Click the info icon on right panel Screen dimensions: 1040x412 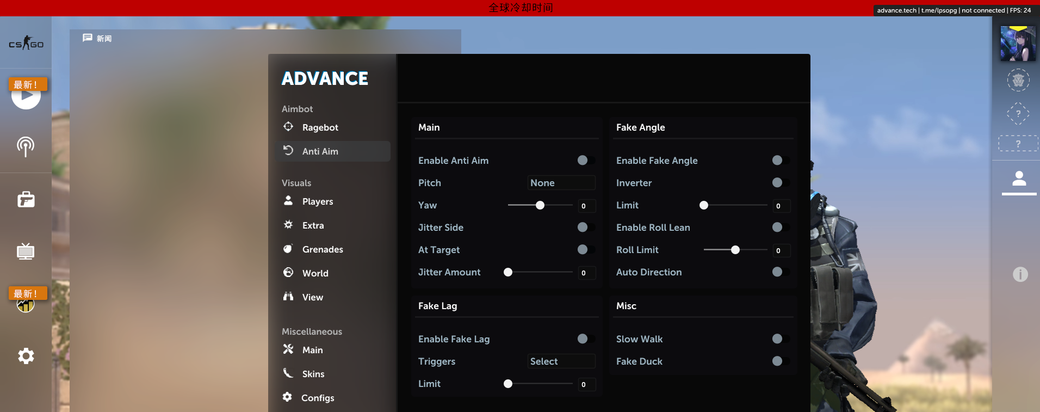click(x=1020, y=274)
